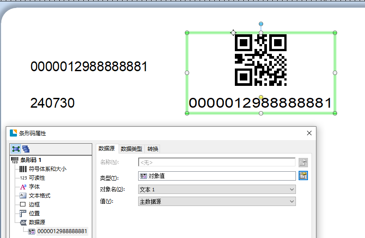This screenshot has height=238, width=365.
Task: Close the 条形码属性 dialog
Action: [x=309, y=133]
